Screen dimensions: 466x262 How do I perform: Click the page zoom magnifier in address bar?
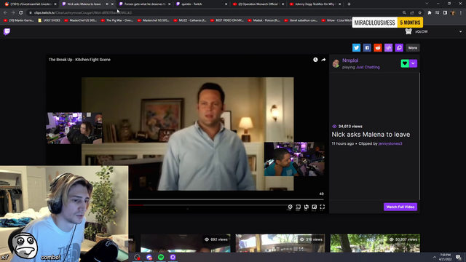click(x=404, y=13)
